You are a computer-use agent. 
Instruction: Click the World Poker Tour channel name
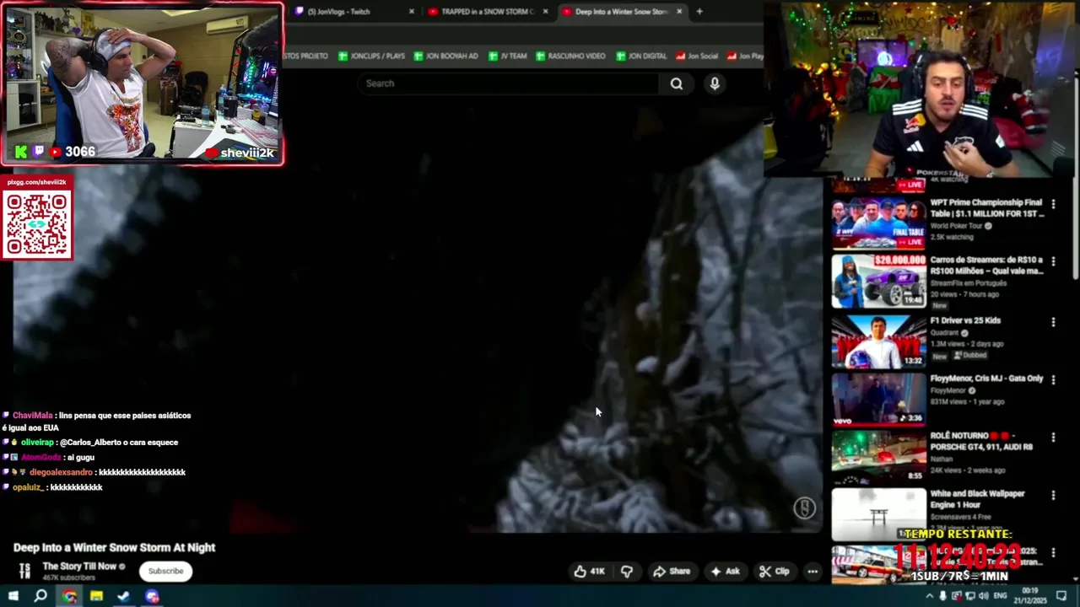click(x=957, y=226)
